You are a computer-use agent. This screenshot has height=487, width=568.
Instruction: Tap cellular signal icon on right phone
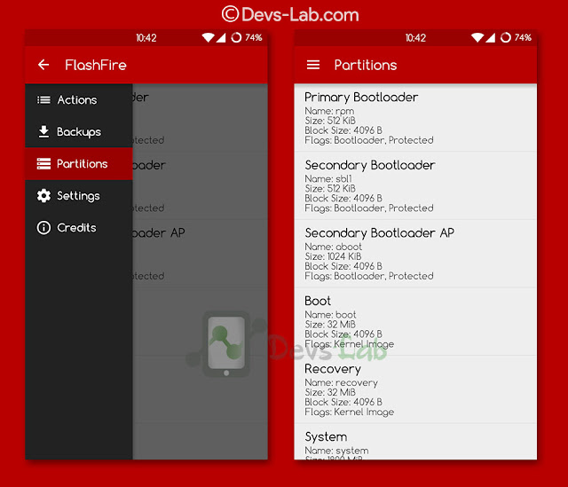pos(491,37)
